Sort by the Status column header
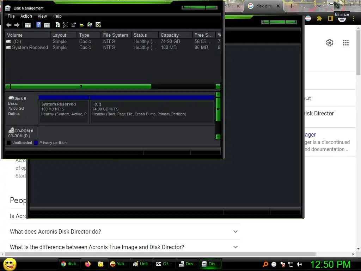The height and width of the screenshot is (271, 361). click(145, 35)
